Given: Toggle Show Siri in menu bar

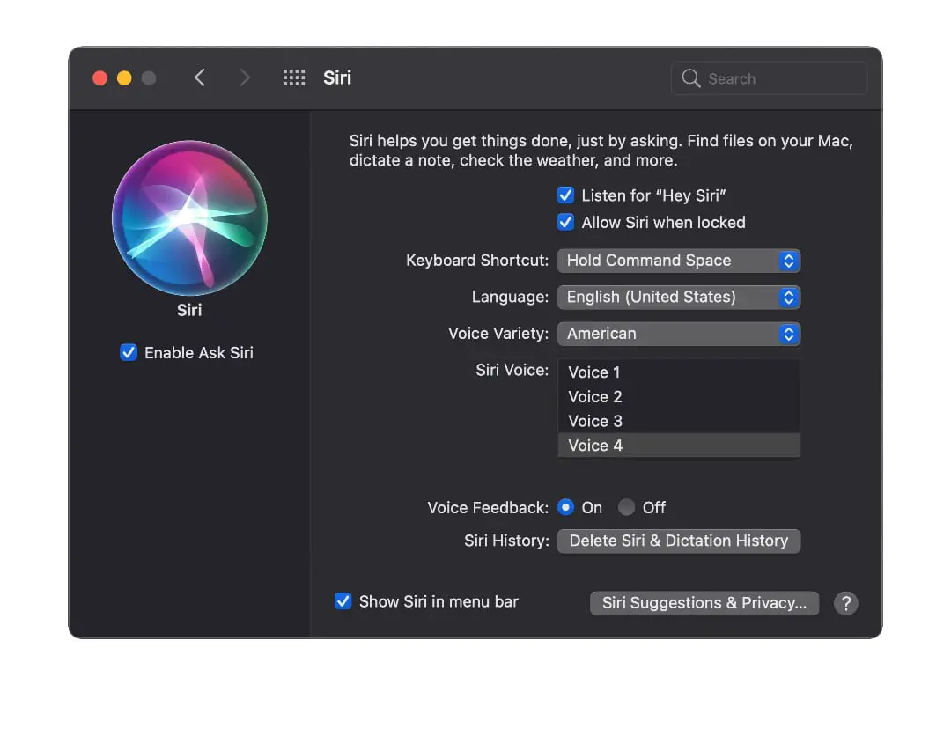Looking at the screenshot, I should (343, 601).
